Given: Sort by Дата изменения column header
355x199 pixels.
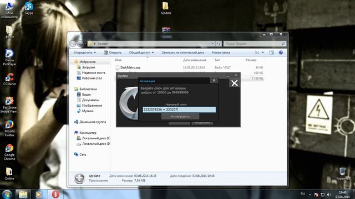Looking at the screenshot, I should pos(195,60).
